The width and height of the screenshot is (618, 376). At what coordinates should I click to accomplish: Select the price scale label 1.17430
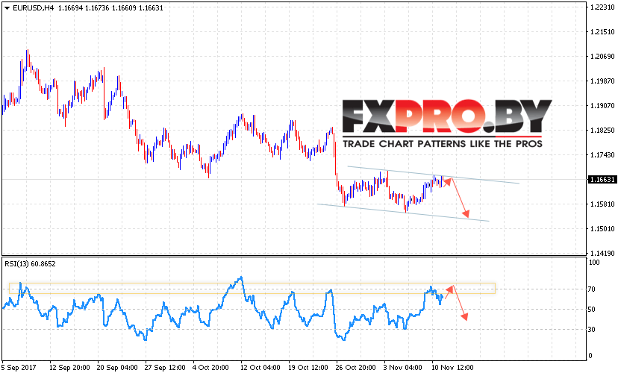pos(602,155)
